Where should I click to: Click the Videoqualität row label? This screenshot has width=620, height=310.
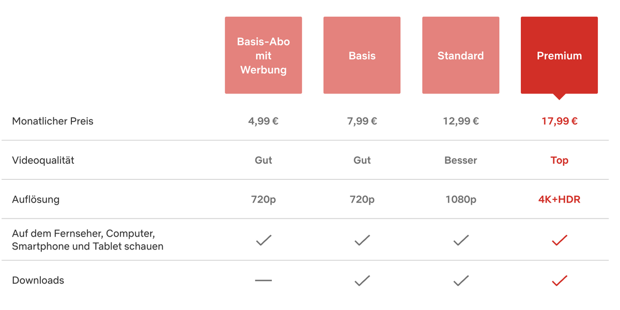pos(43,160)
